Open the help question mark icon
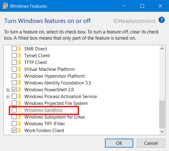Image resolution: width=169 pixels, height=151 pixels. [161, 20]
